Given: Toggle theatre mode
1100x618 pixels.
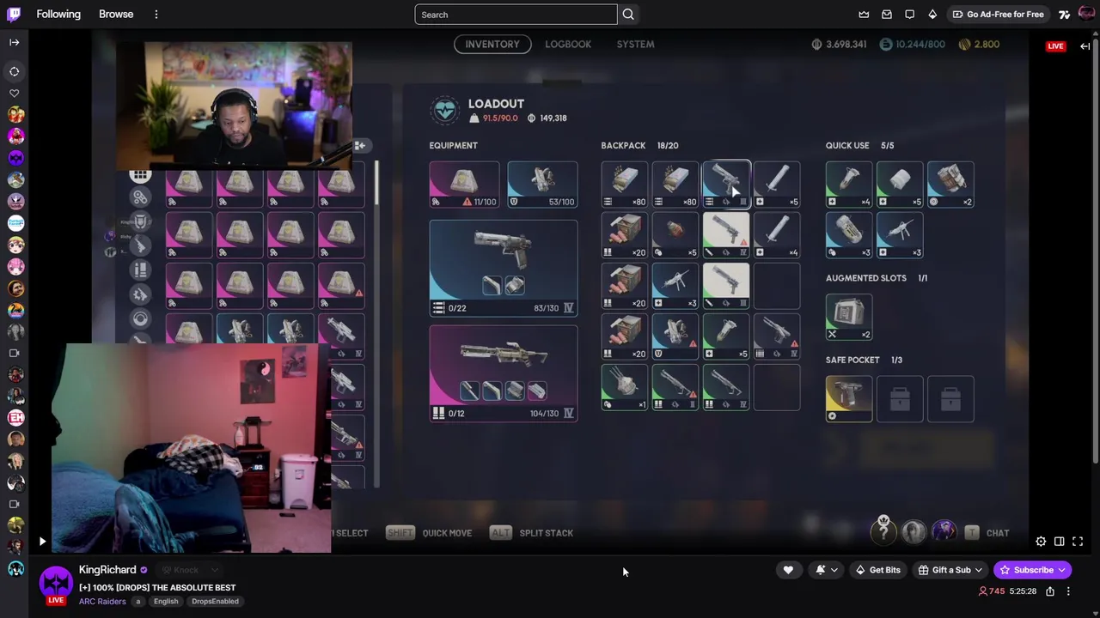Looking at the screenshot, I should pos(1059,542).
